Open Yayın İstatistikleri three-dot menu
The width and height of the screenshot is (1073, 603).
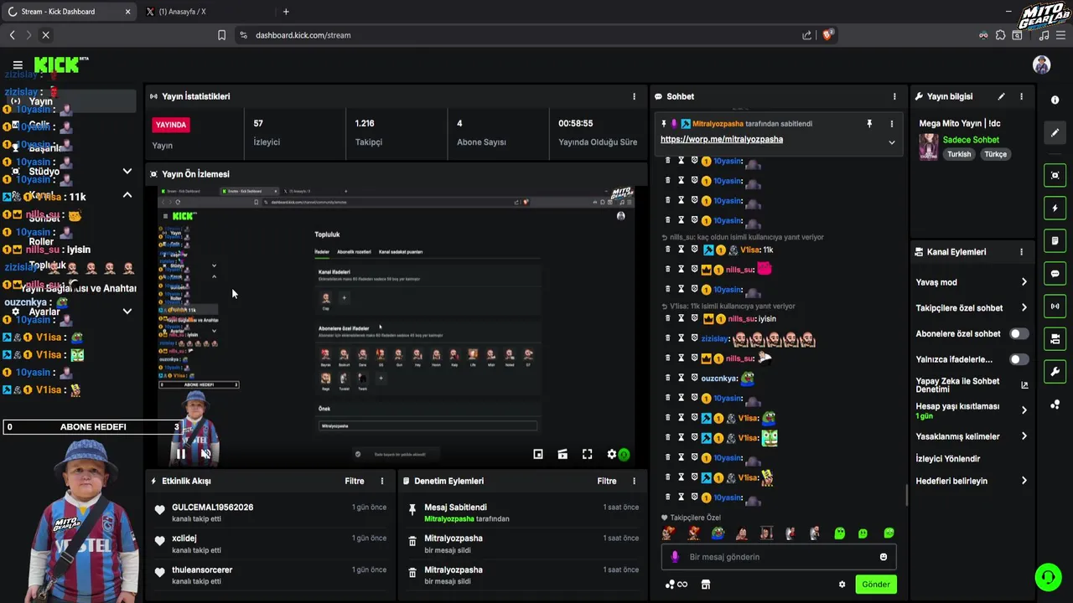point(634,96)
